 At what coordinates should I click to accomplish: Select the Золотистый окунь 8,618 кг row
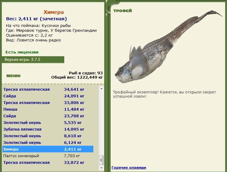click(x=48, y=136)
